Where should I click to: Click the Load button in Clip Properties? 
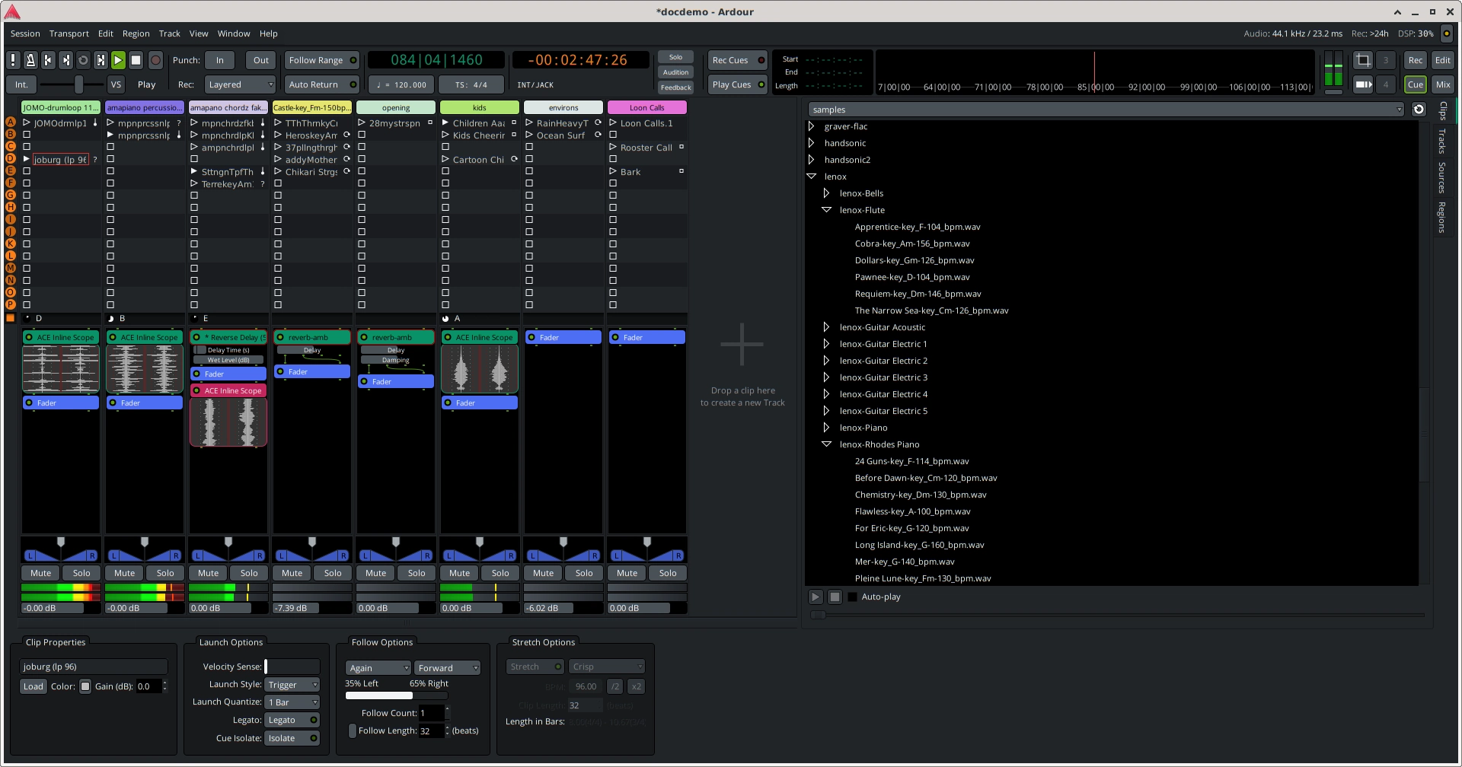(x=33, y=686)
